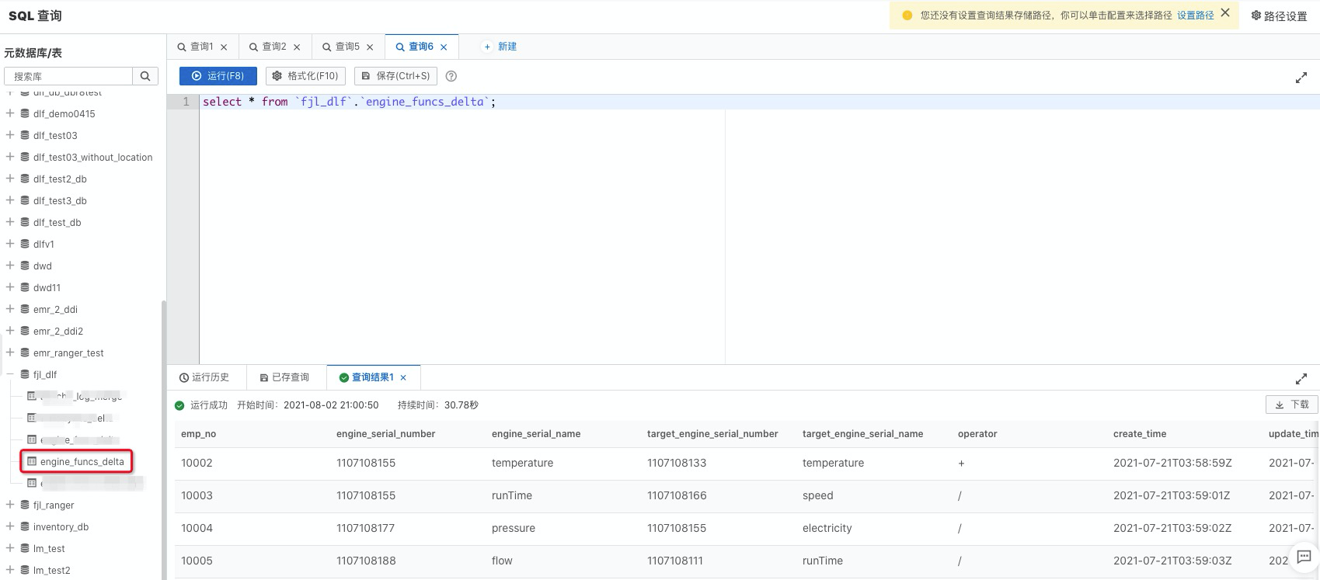Select the lm_test2 database entry
This screenshot has height=580, width=1320.
[x=51, y=570]
